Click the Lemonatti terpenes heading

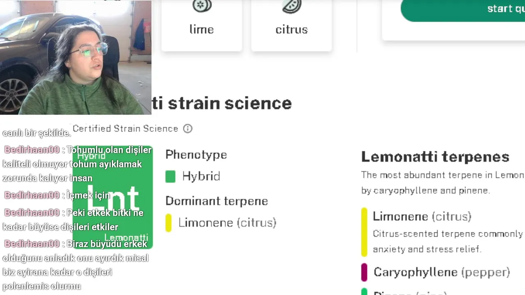click(435, 157)
